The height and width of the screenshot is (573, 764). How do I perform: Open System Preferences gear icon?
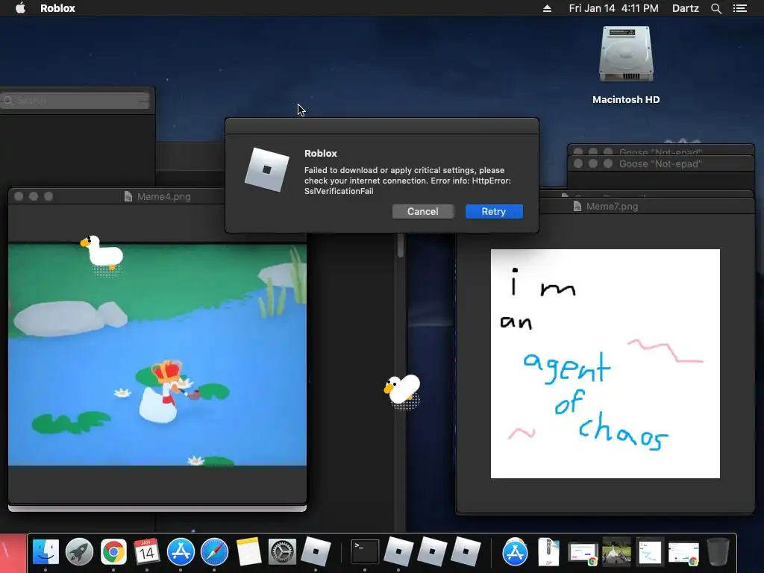point(282,552)
